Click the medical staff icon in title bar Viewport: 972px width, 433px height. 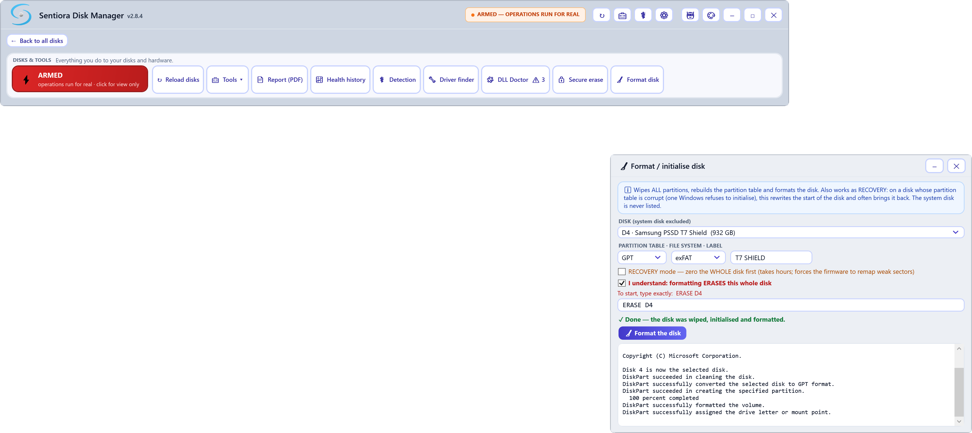(x=643, y=15)
